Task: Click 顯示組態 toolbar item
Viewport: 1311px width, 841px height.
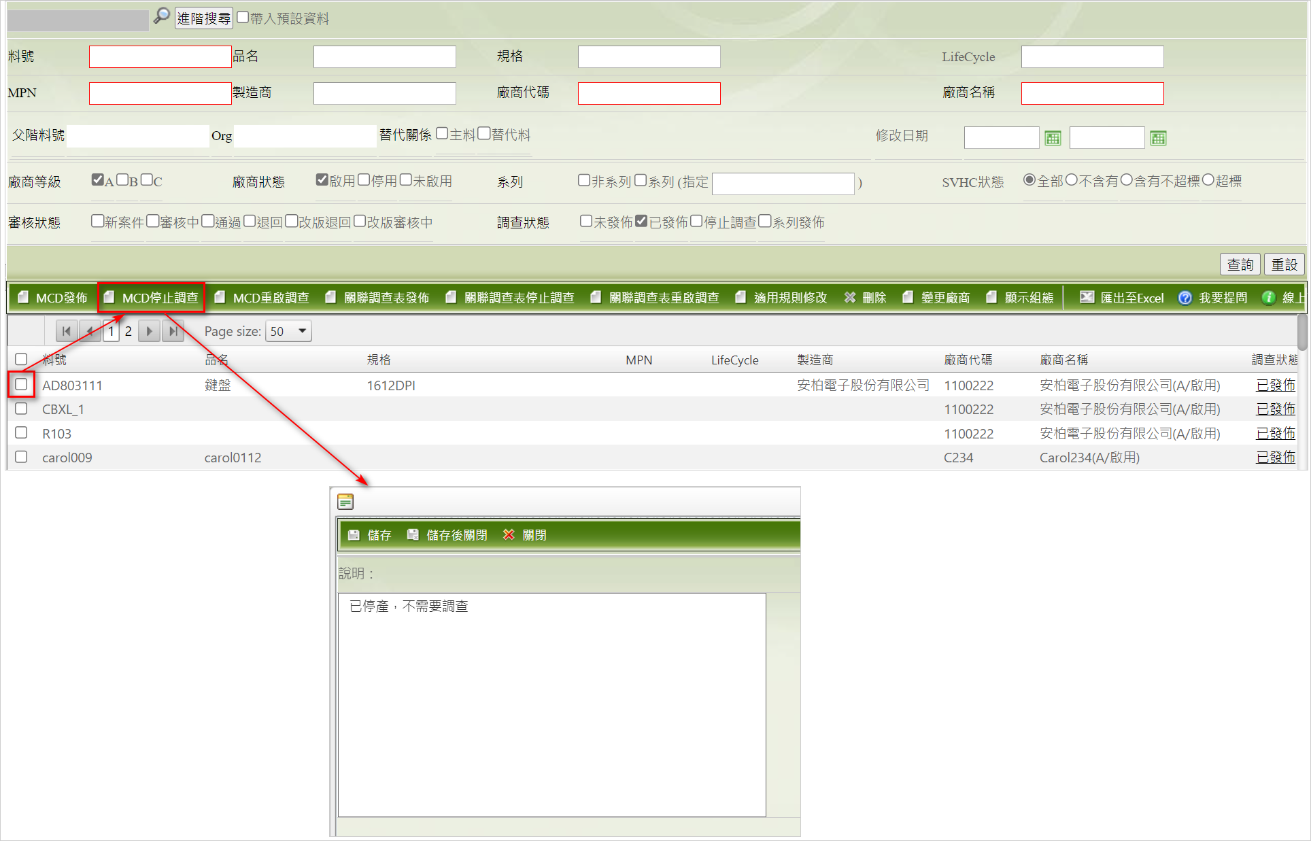Action: (1020, 298)
